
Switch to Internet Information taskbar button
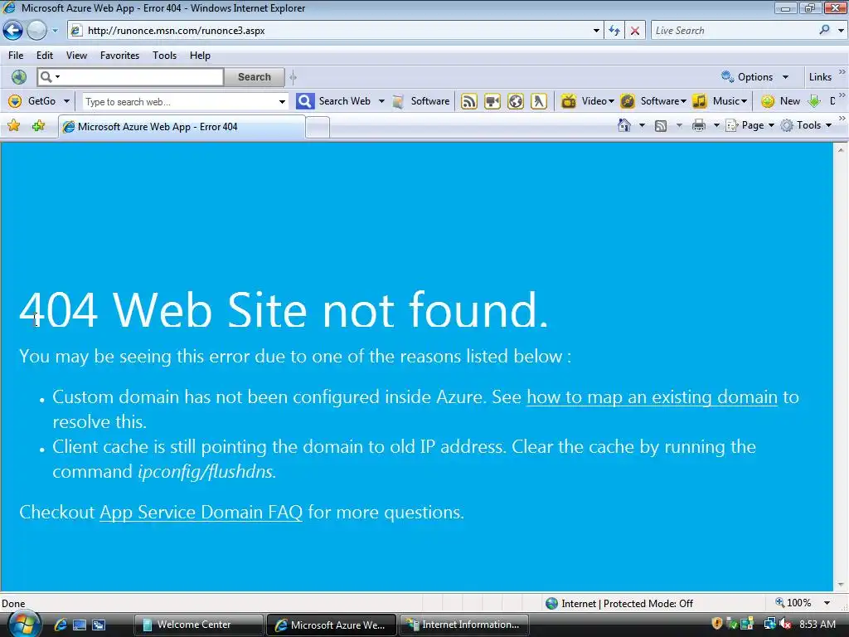(464, 625)
